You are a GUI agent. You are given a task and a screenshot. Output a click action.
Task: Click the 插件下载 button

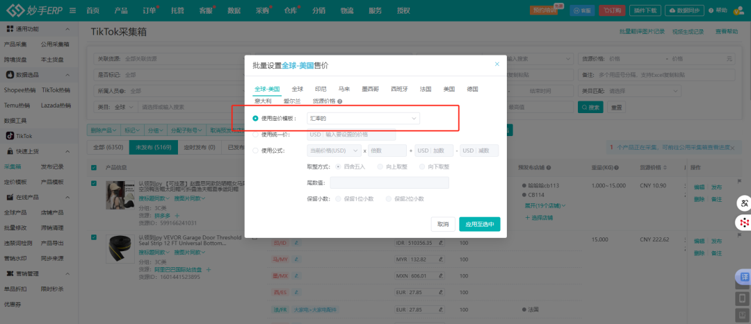tap(645, 10)
